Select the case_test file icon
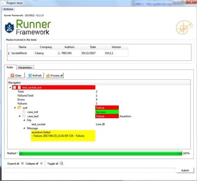The height and width of the screenshot is (181, 197). [24, 116]
